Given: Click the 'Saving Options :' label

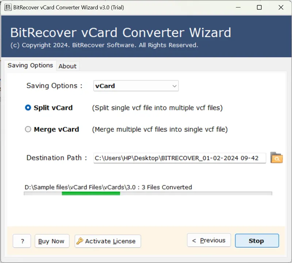Looking at the screenshot, I should point(54,86).
